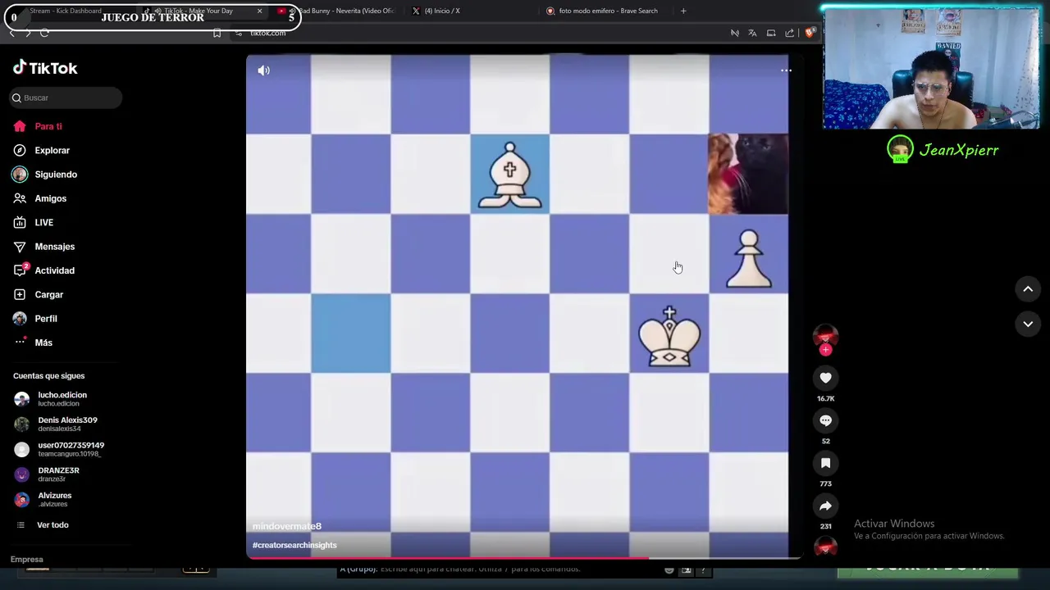Click the share page toolbar icon
1050x590 pixels.
coord(789,33)
